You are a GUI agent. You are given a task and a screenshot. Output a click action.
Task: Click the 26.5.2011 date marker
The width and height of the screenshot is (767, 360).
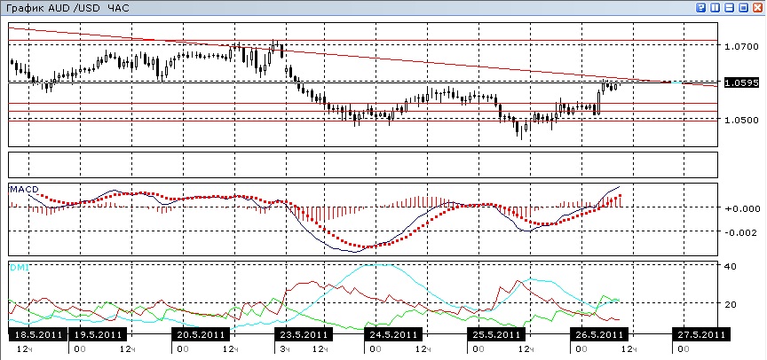[x=598, y=334]
